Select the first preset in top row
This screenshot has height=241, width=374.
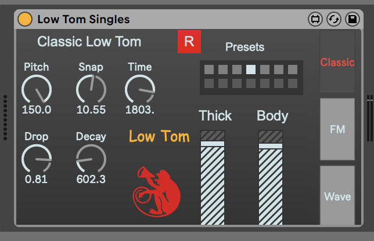pyautogui.click(x=209, y=70)
